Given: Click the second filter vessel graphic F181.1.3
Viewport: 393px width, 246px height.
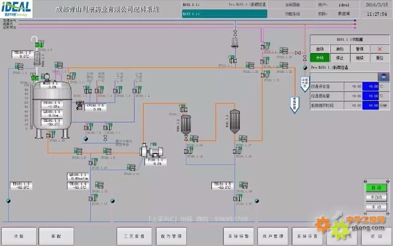Looking at the screenshot, I should [235, 121].
